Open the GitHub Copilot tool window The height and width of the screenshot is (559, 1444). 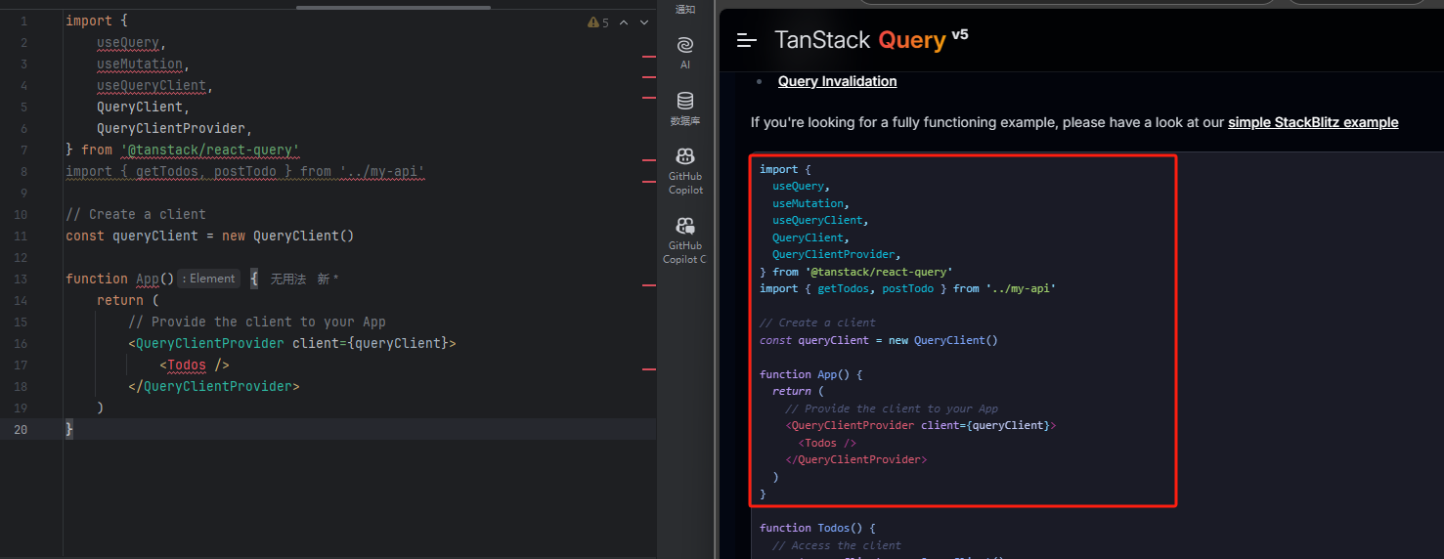[685, 170]
